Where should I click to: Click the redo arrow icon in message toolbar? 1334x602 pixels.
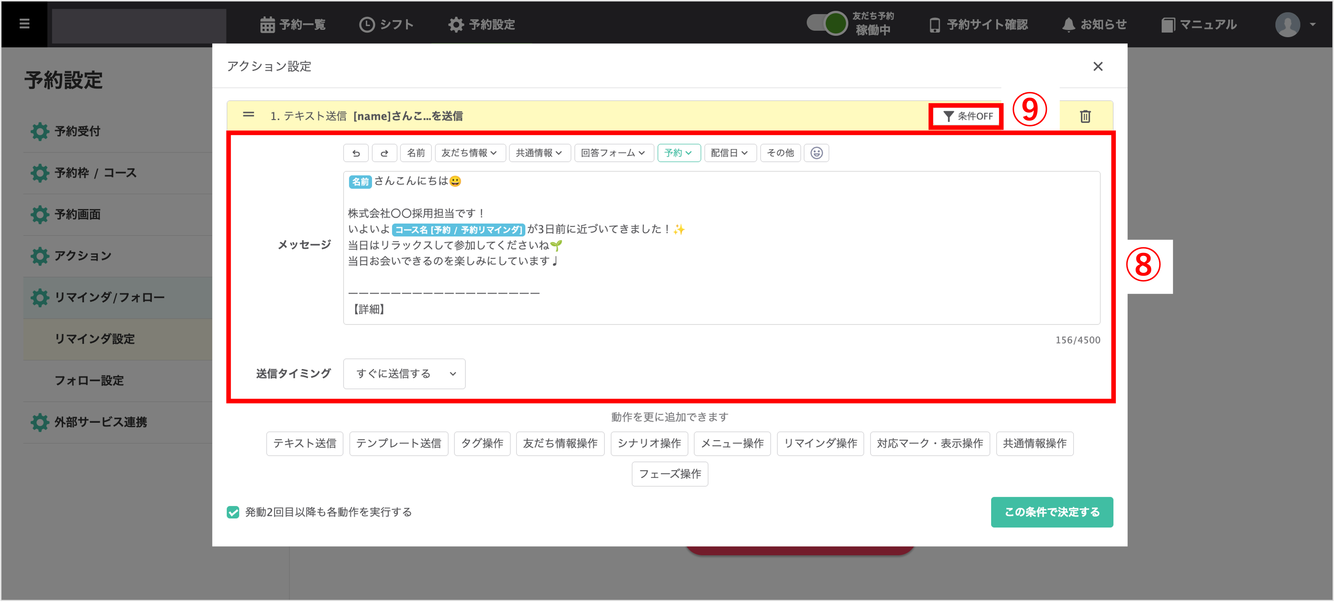click(x=384, y=153)
